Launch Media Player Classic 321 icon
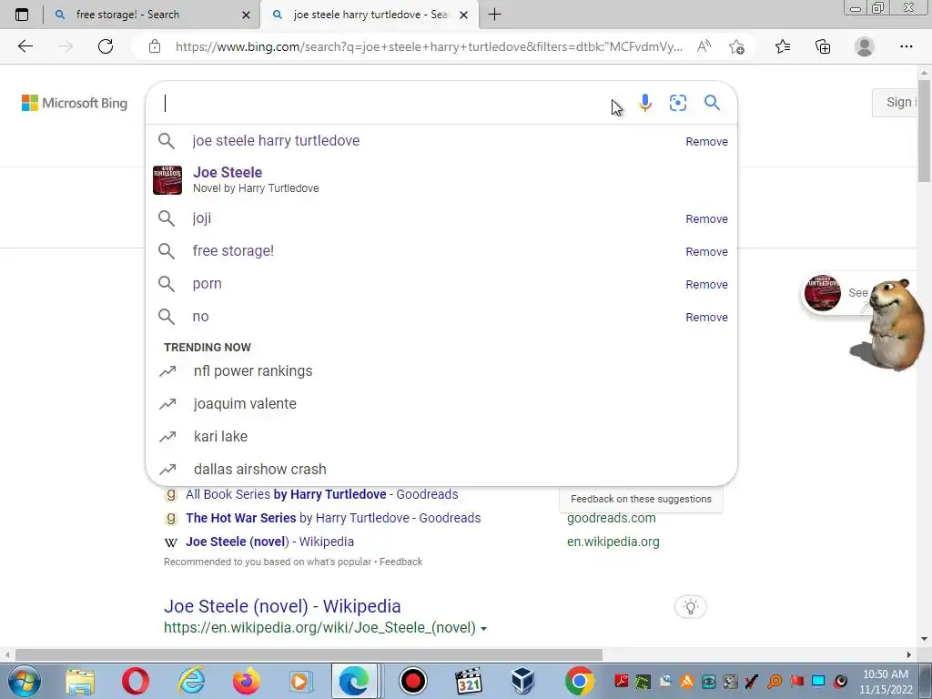932x699 pixels. tap(469, 681)
